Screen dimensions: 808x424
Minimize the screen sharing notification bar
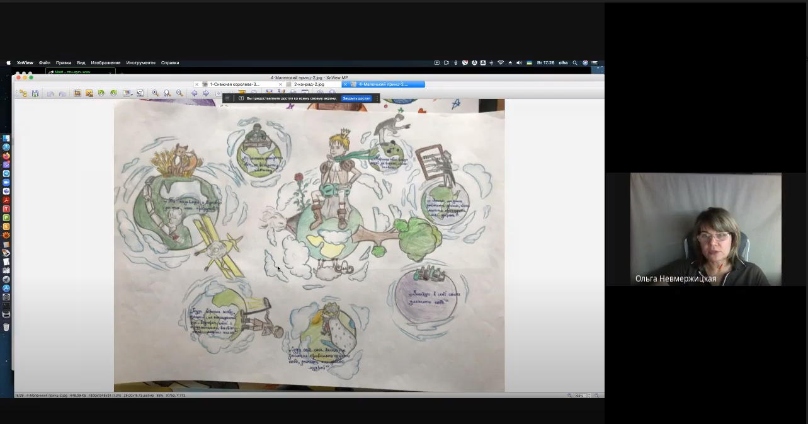[227, 98]
